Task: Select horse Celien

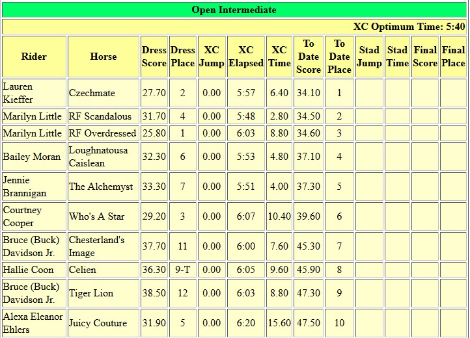Action: click(83, 270)
